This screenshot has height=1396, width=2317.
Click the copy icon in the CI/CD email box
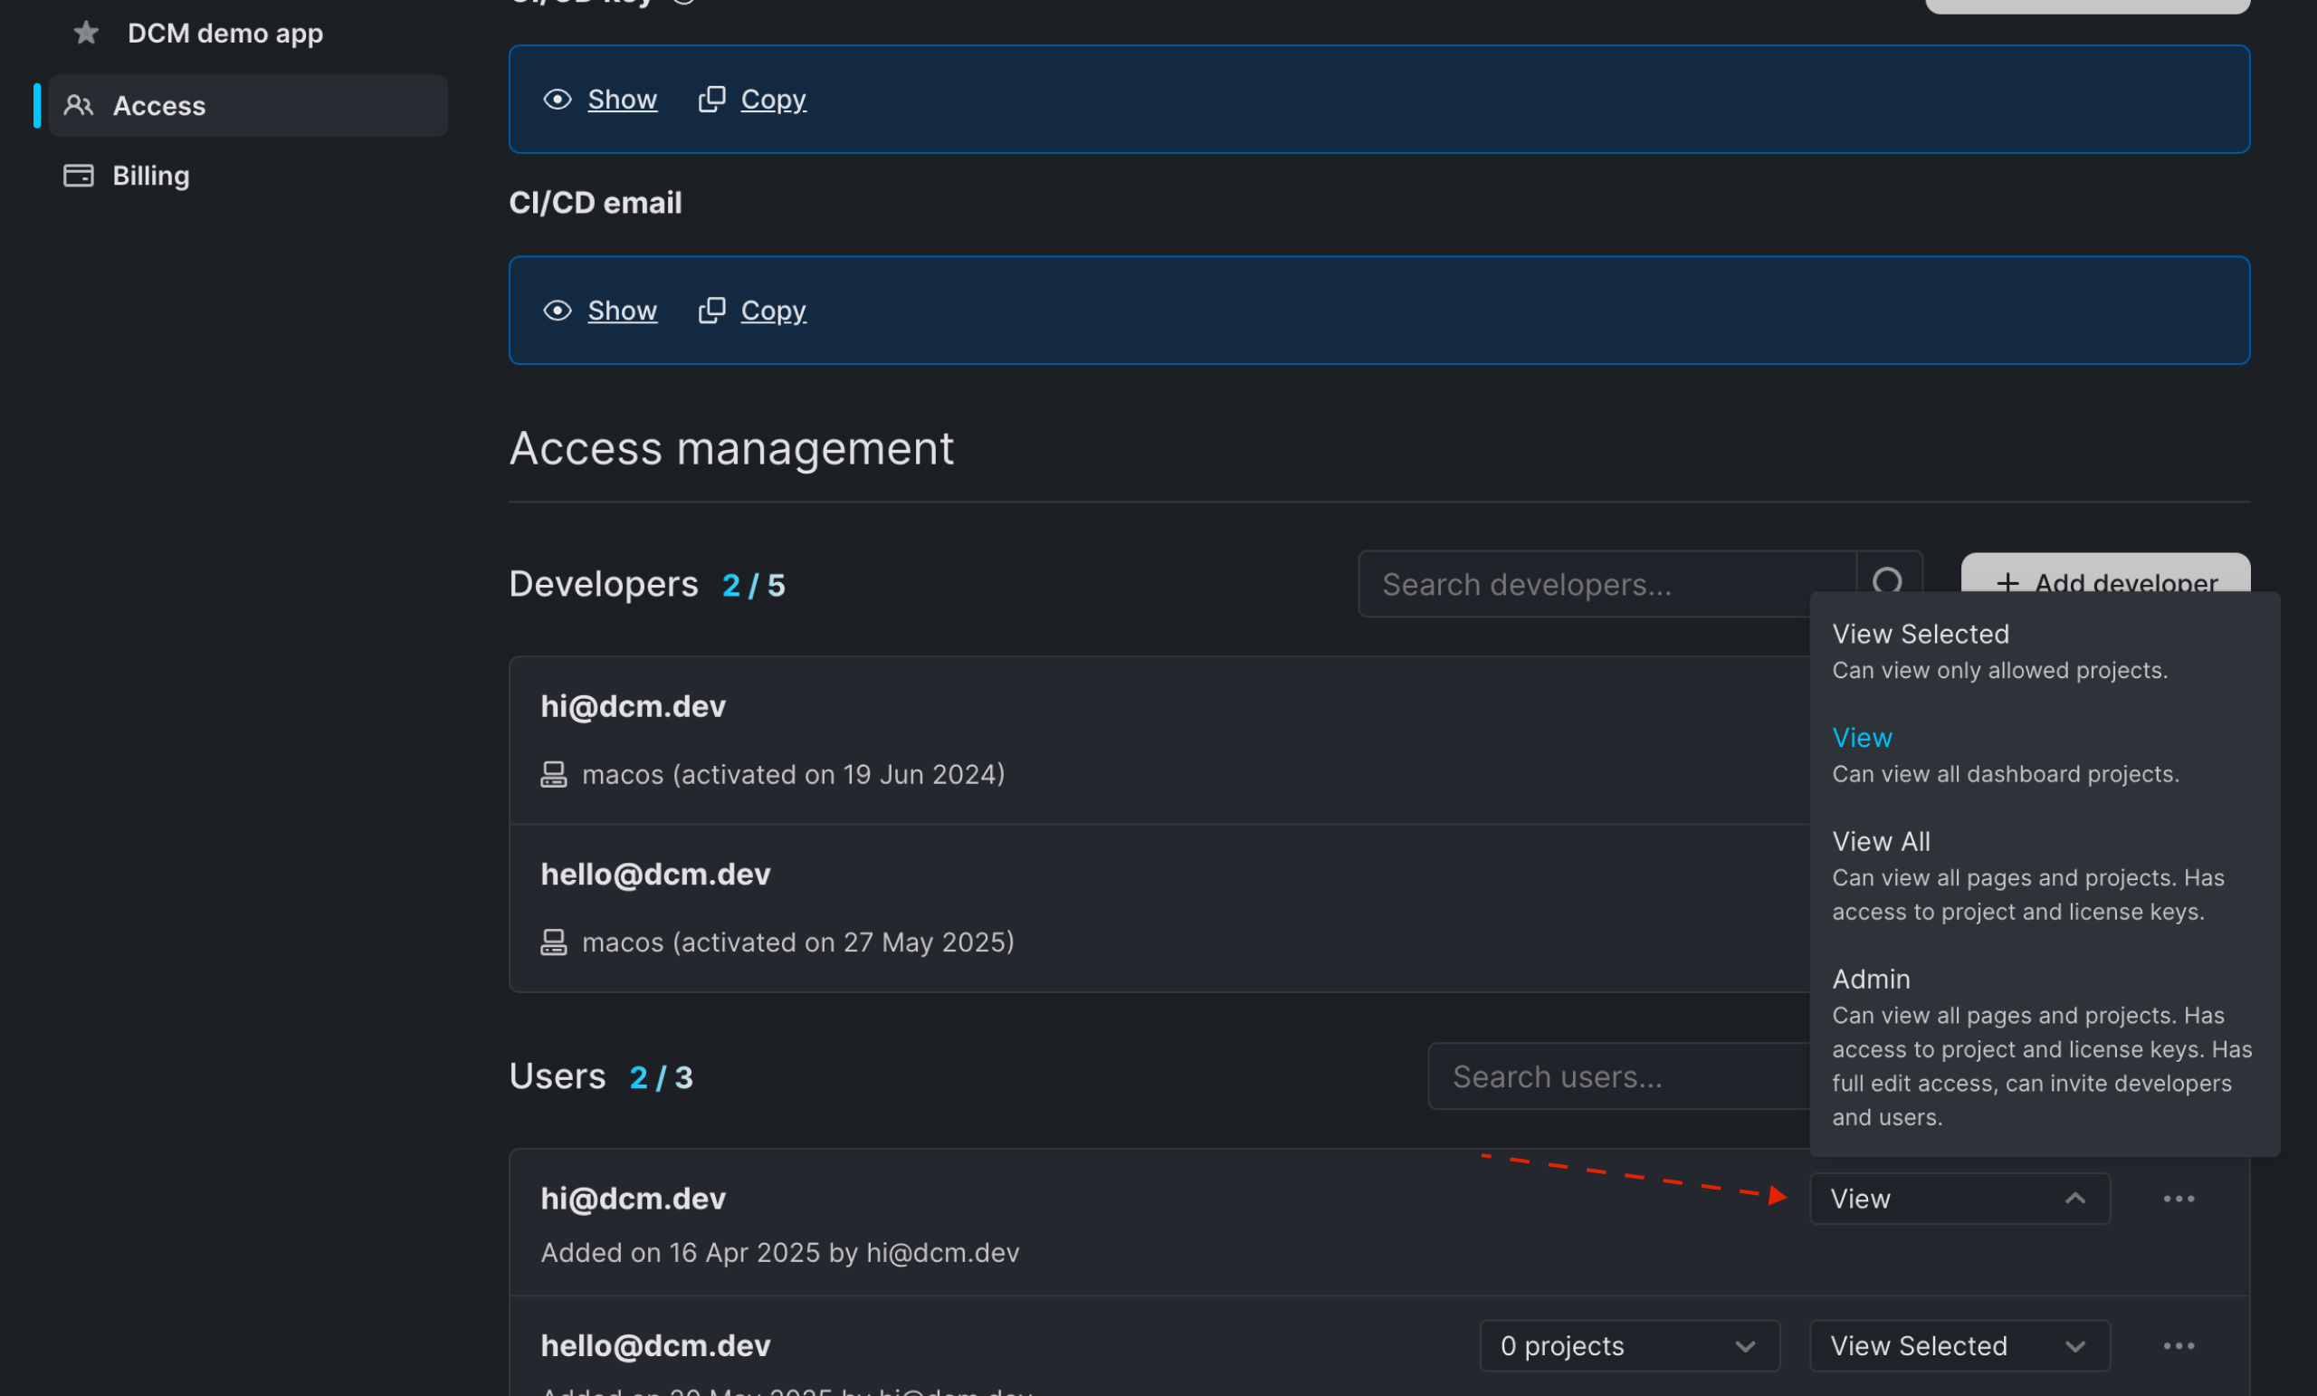711,311
